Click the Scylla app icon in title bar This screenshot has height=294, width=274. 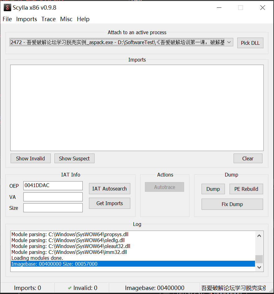tap(7, 7)
